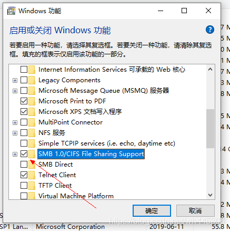Click the folder icon next to Telnet Client
Screen dimensions: 230x231
[x=32, y=175]
